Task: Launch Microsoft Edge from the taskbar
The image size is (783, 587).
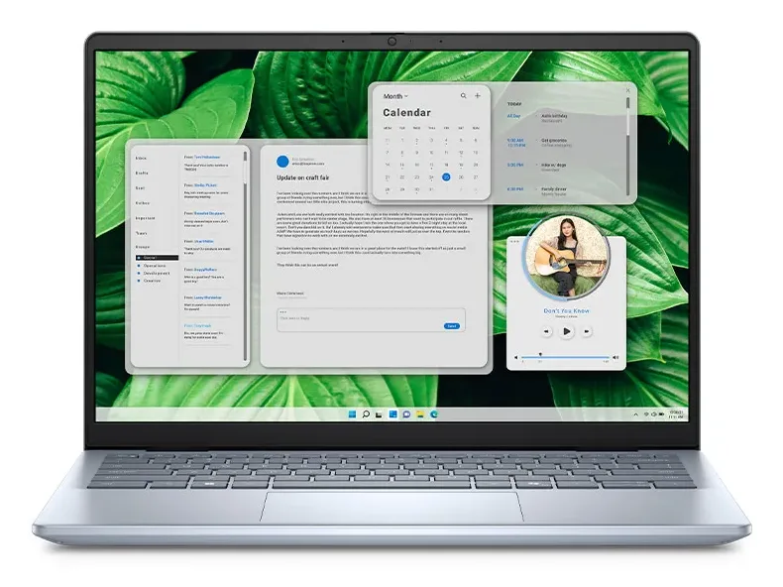Action: click(x=434, y=414)
